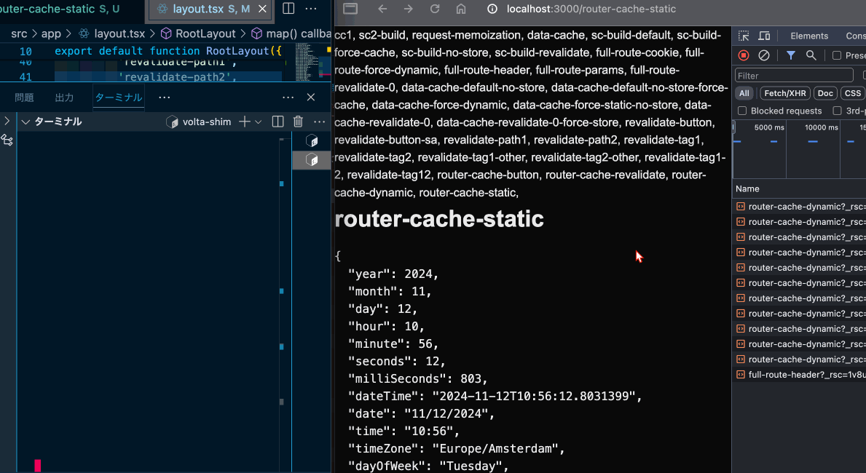Create a new terminal with plus icon
Image resolution: width=866 pixels, height=473 pixels.
[x=245, y=122]
